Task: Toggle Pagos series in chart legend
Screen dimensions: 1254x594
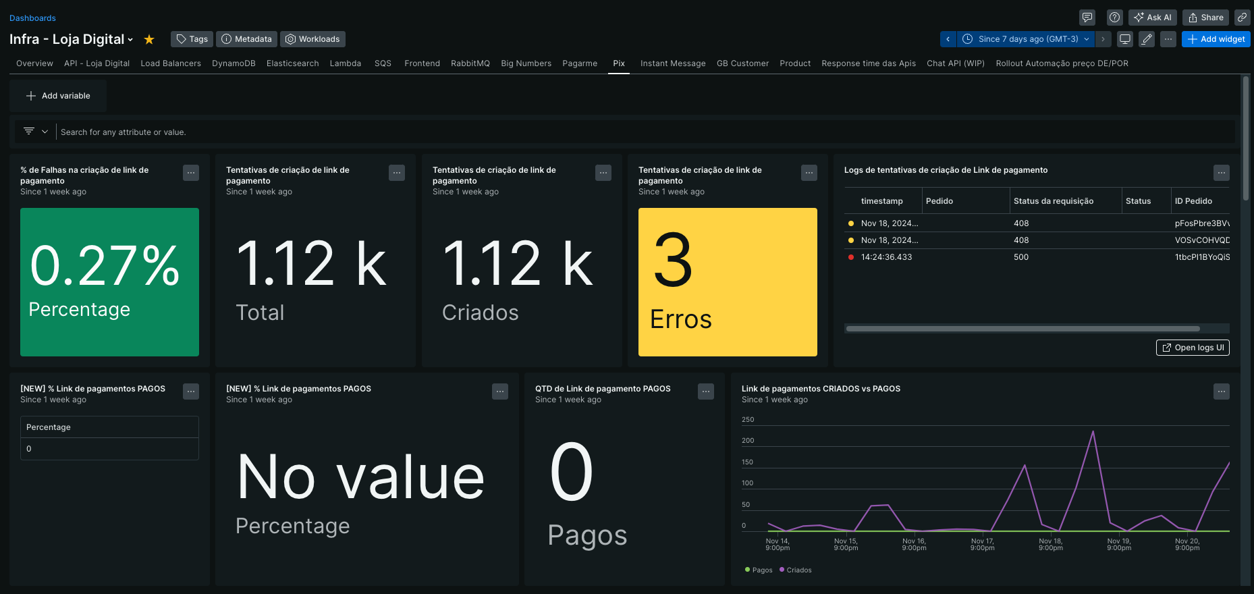Action: (759, 570)
